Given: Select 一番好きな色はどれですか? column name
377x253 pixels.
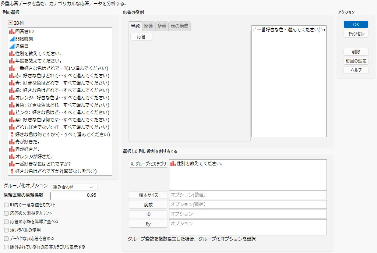Looking at the screenshot, I should coord(43,164).
